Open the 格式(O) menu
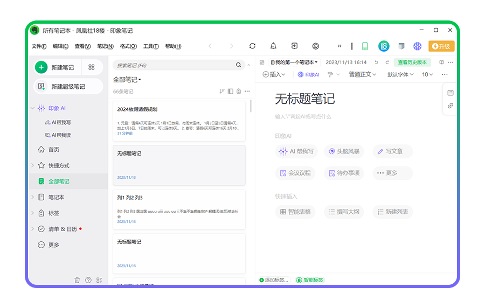 [128, 46]
